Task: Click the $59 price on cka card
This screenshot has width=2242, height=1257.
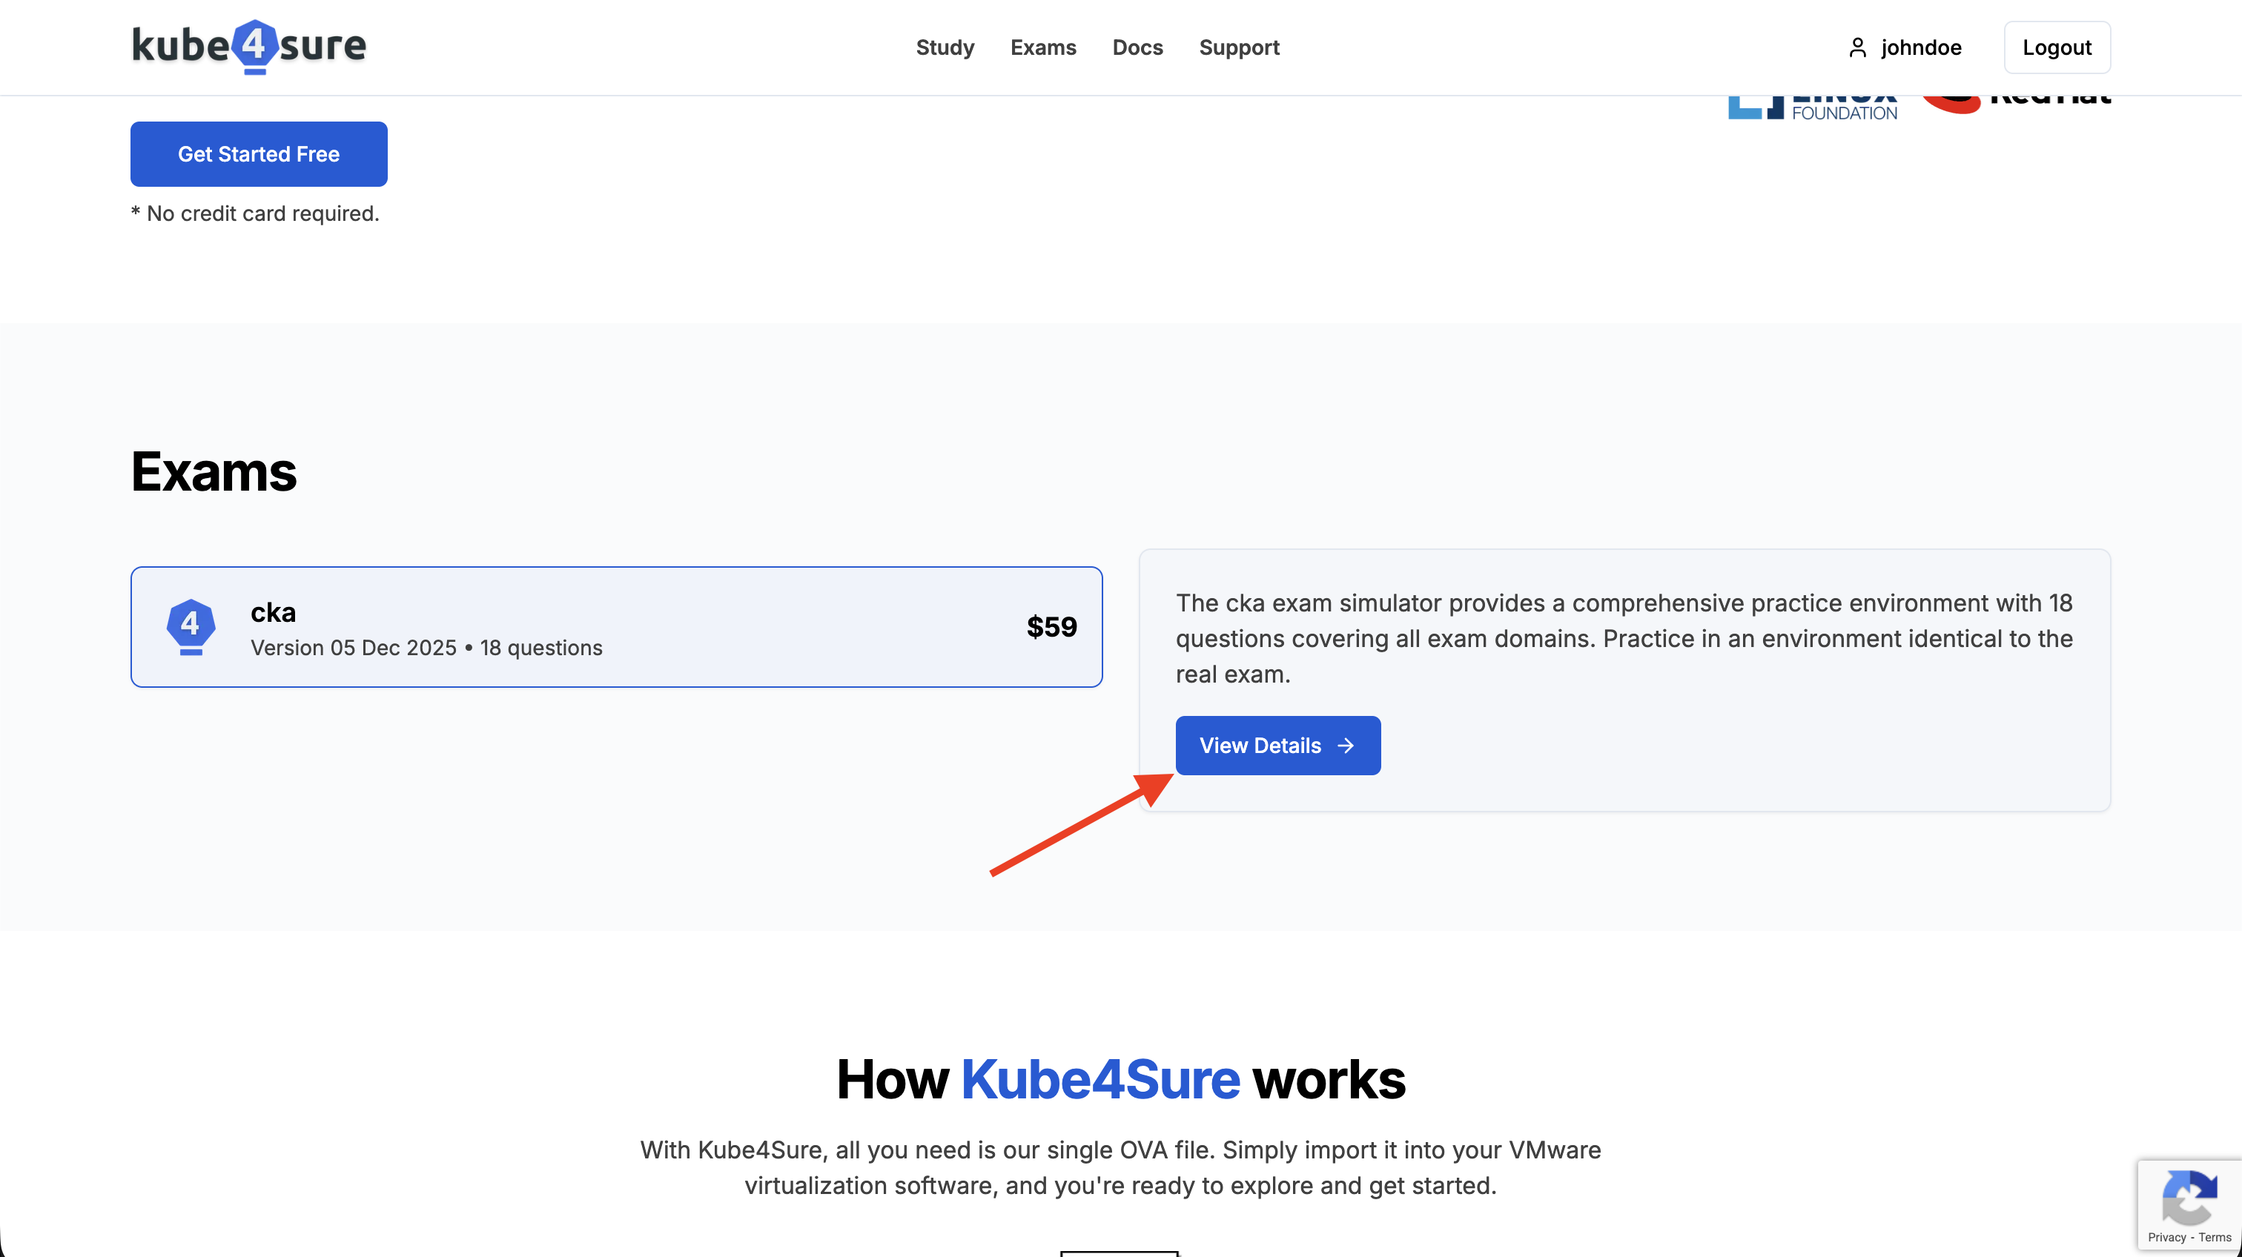Action: click(x=1051, y=627)
